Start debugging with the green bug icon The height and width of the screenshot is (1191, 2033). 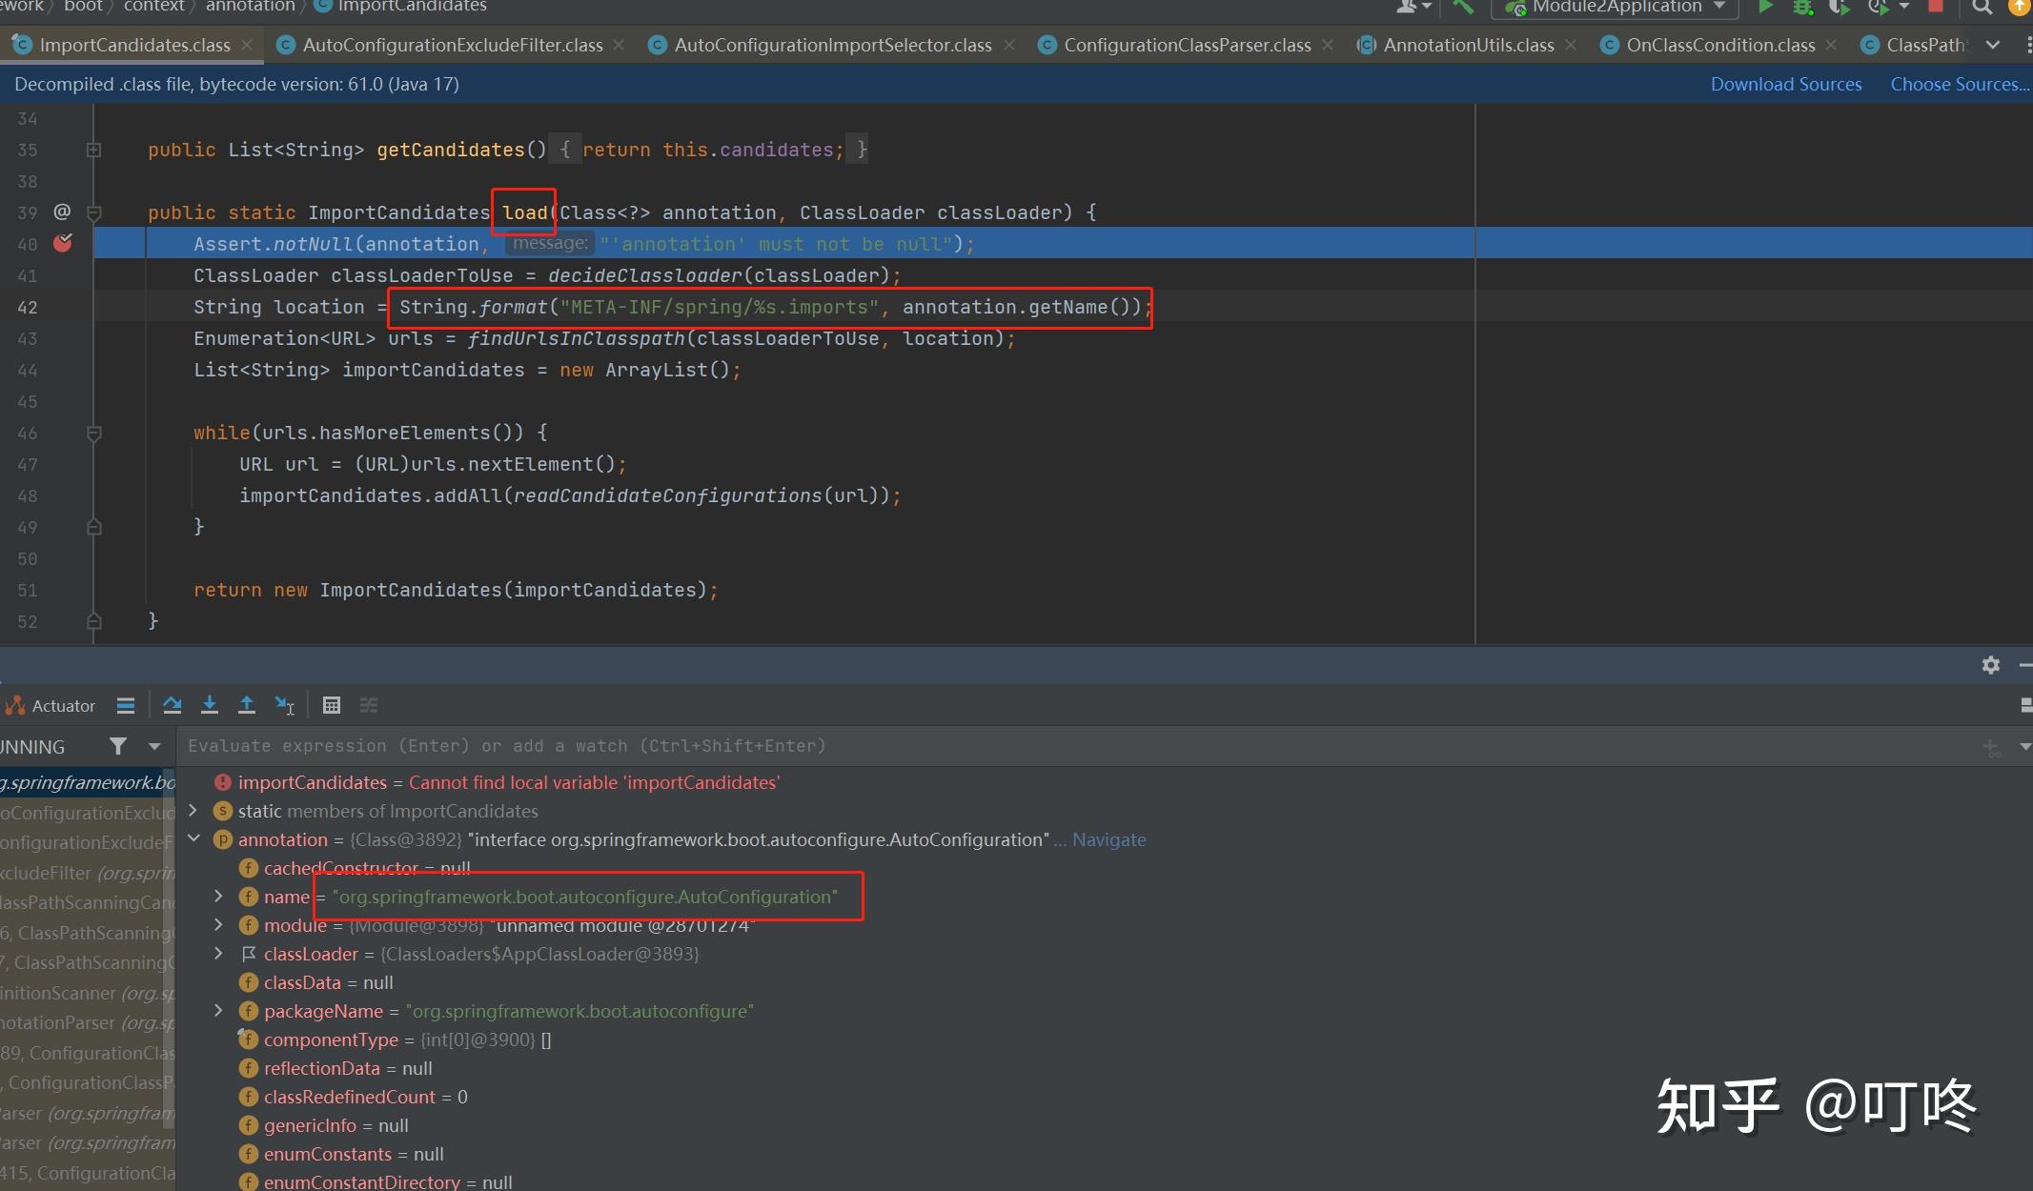(1801, 7)
